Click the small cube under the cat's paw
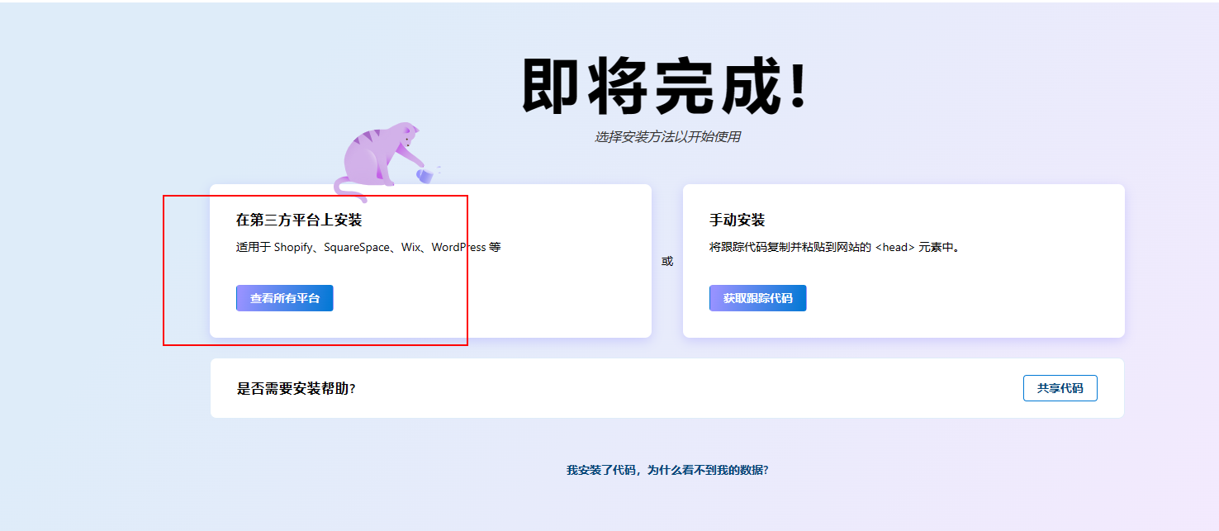The width and height of the screenshot is (1219, 531). pos(424,176)
